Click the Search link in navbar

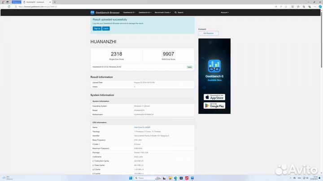coord(179,13)
